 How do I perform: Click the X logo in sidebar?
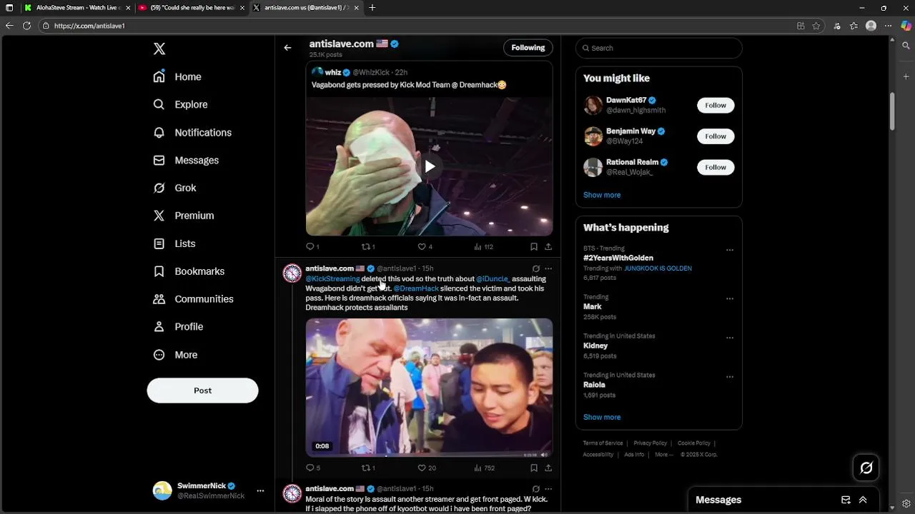click(x=159, y=49)
